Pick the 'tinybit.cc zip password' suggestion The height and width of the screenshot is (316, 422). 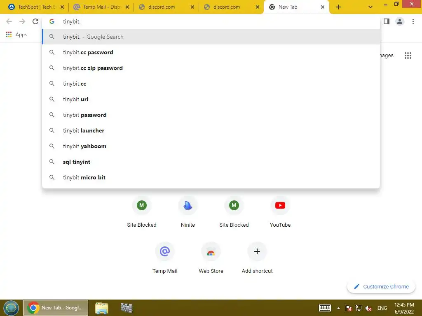click(x=211, y=68)
